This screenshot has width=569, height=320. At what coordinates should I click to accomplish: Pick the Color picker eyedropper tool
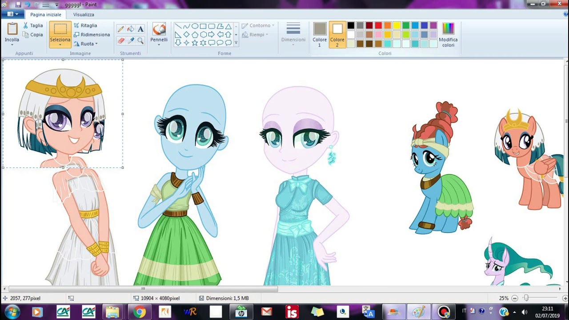coord(131,40)
